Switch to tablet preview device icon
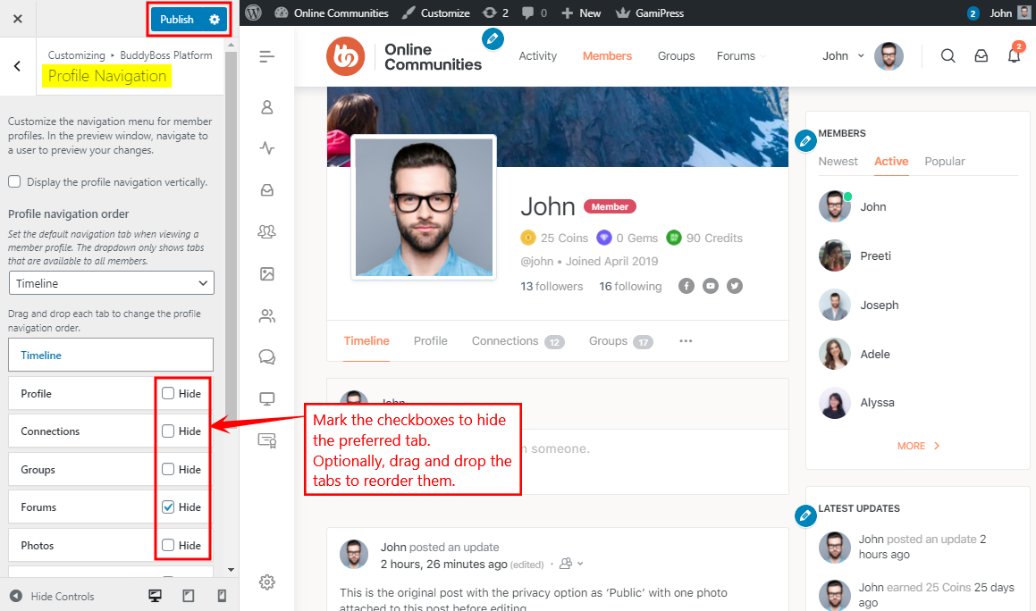 click(x=189, y=596)
